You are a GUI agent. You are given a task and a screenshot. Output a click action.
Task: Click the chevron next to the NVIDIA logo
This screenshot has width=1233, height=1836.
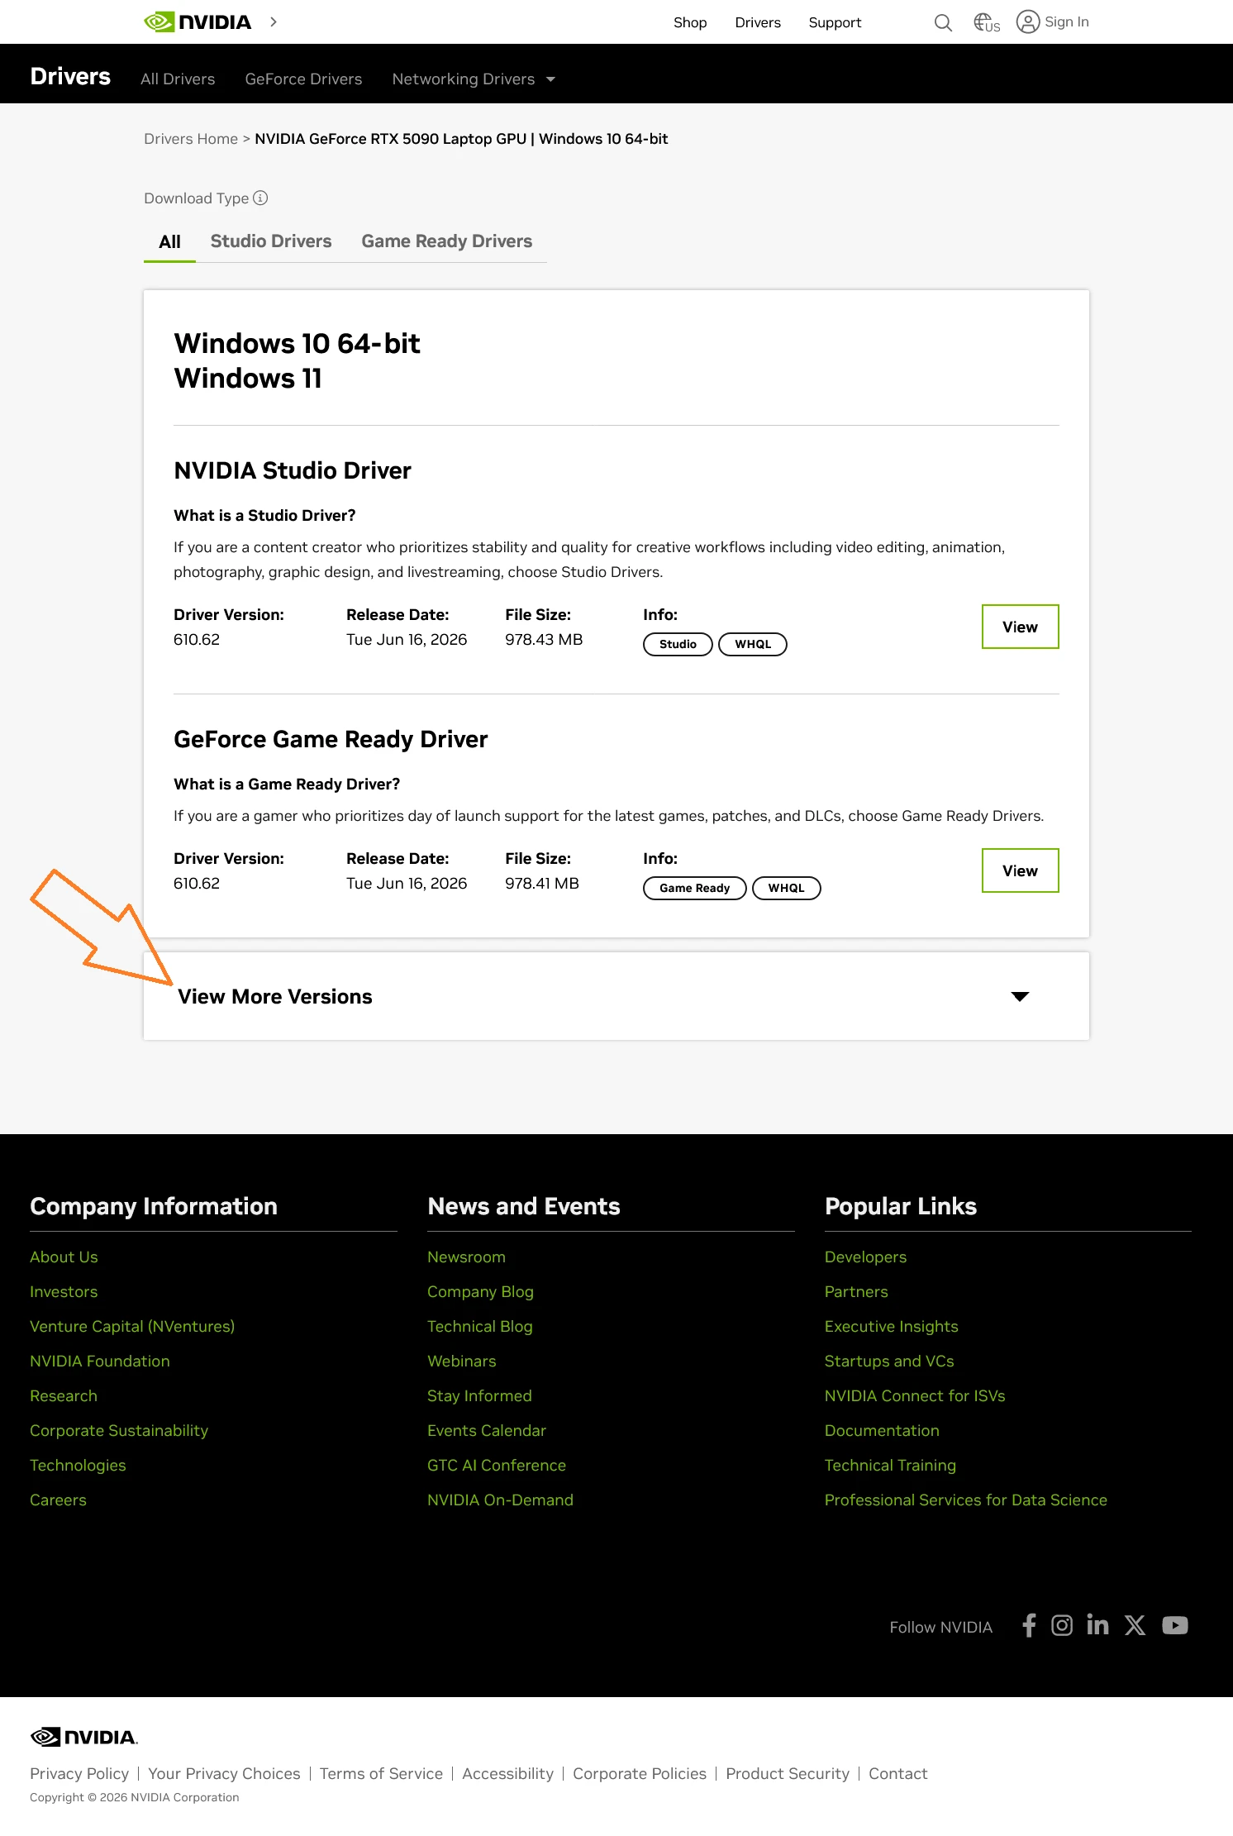coord(274,22)
